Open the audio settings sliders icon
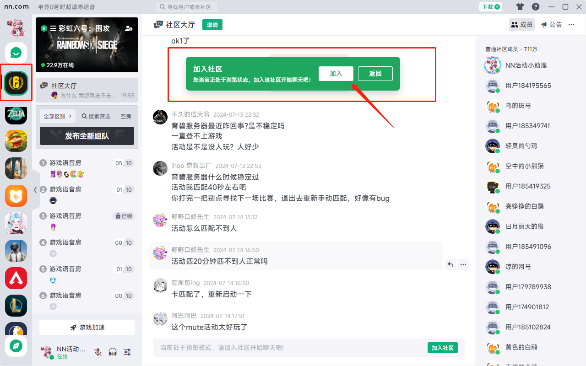Screen dimensions: 586x366 tap(127, 351)
